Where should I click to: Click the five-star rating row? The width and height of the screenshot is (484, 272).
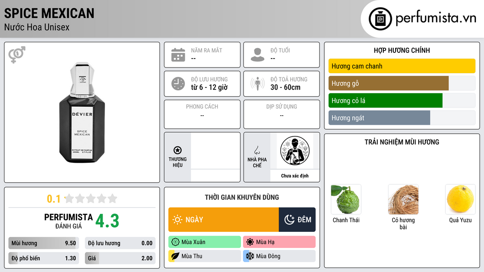click(91, 198)
